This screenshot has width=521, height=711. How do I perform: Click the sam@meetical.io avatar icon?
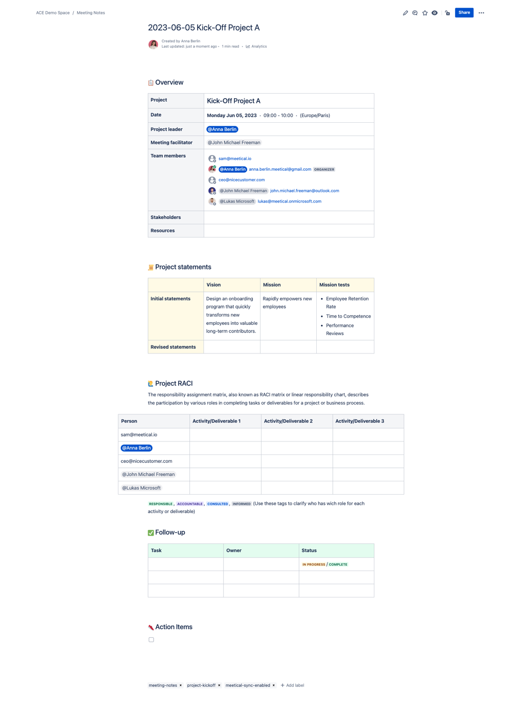pyautogui.click(x=212, y=159)
